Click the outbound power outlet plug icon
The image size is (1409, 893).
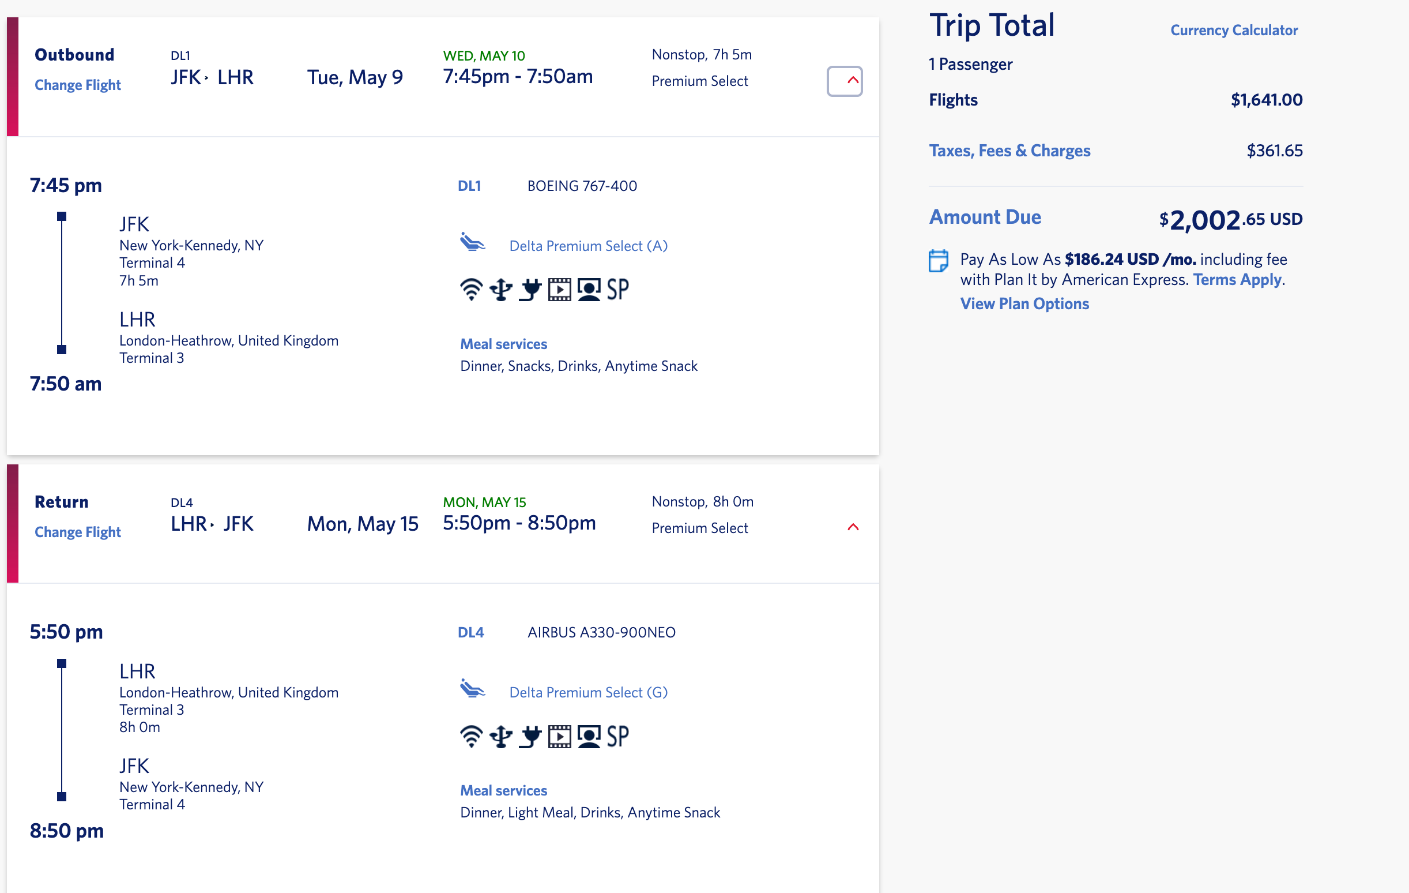click(x=530, y=290)
